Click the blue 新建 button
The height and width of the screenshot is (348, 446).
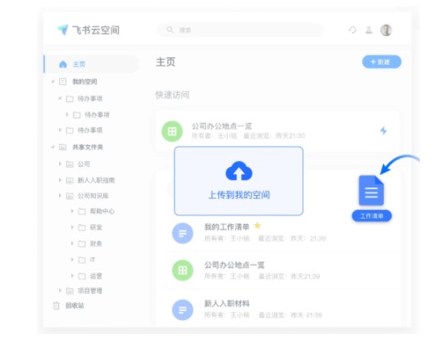click(x=382, y=62)
